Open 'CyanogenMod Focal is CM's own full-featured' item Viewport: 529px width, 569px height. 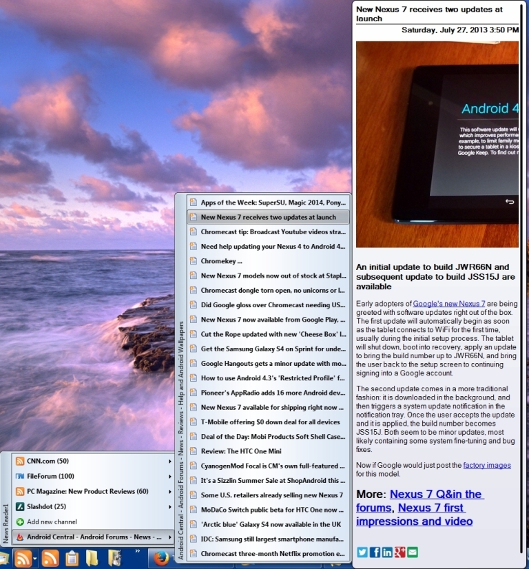(268, 466)
